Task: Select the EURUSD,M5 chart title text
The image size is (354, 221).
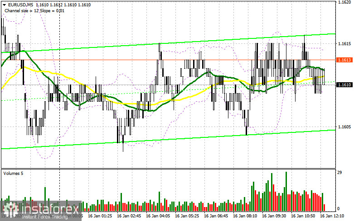Action: [20, 5]
